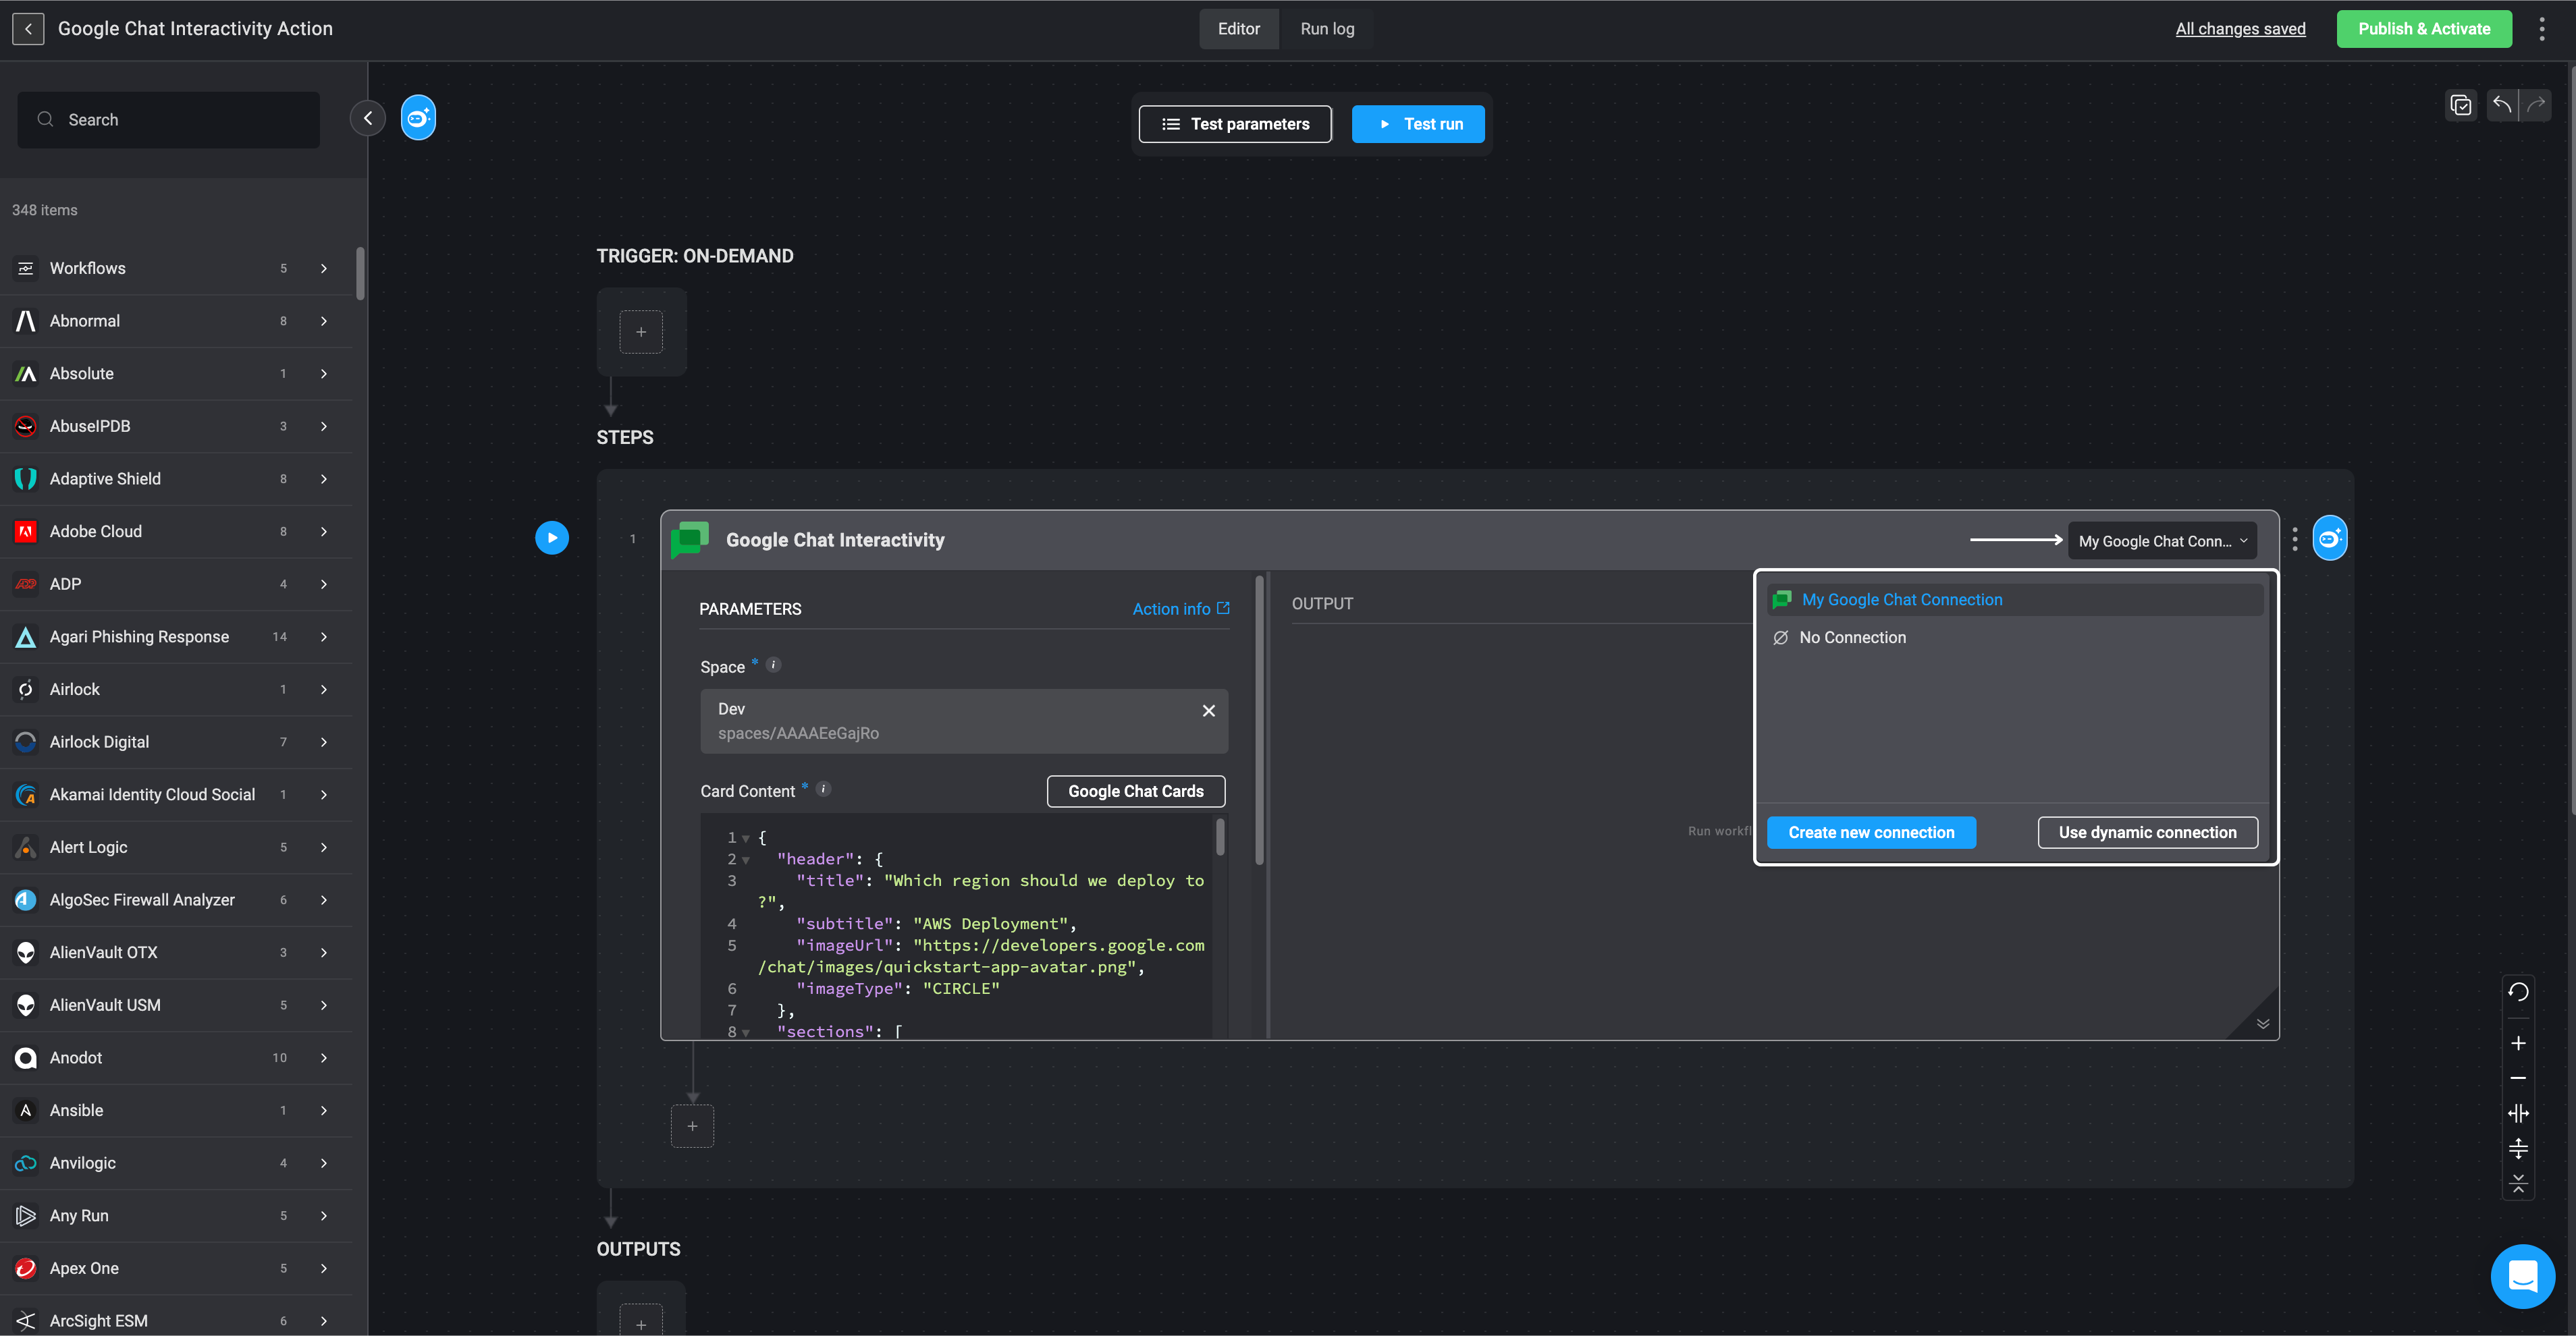Open the AI assistant icon beside the step
Screen dimensions: 2576x1336
(2330, 538)
